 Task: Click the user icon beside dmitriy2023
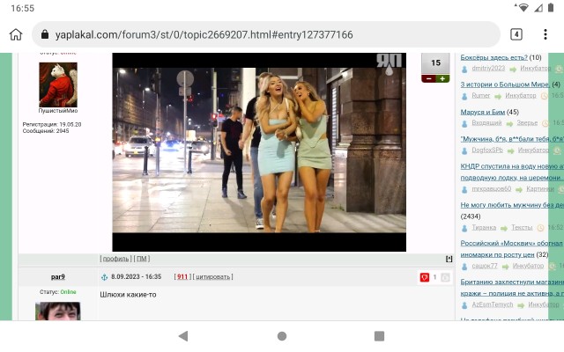(464, 69)
